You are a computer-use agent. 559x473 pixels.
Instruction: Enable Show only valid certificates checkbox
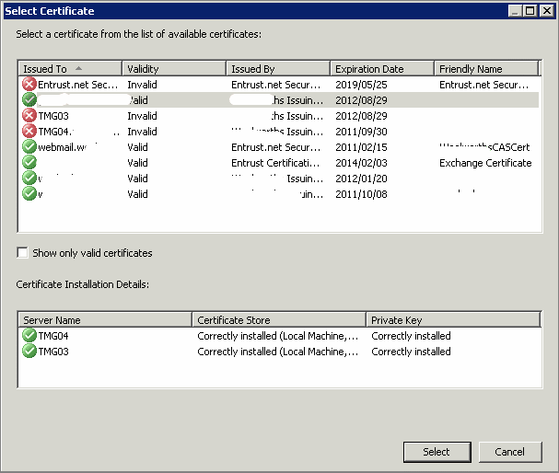(x=23, y=253)
